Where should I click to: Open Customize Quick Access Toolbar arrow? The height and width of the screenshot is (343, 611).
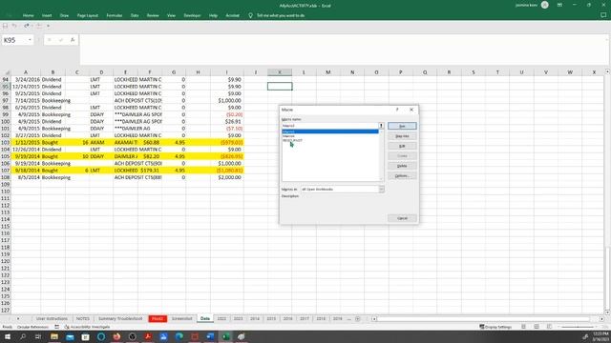pos(48,26)
